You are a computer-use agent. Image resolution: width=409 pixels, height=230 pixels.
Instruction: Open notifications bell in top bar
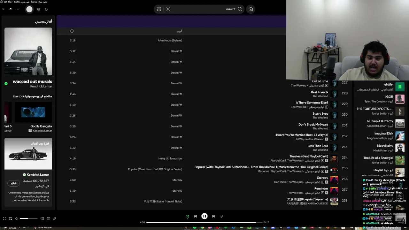46,9
